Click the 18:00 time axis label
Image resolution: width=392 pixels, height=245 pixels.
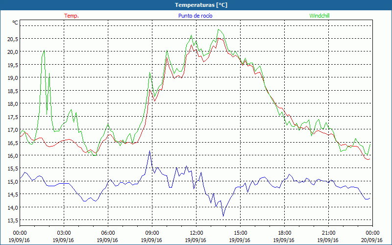point(284,233)
